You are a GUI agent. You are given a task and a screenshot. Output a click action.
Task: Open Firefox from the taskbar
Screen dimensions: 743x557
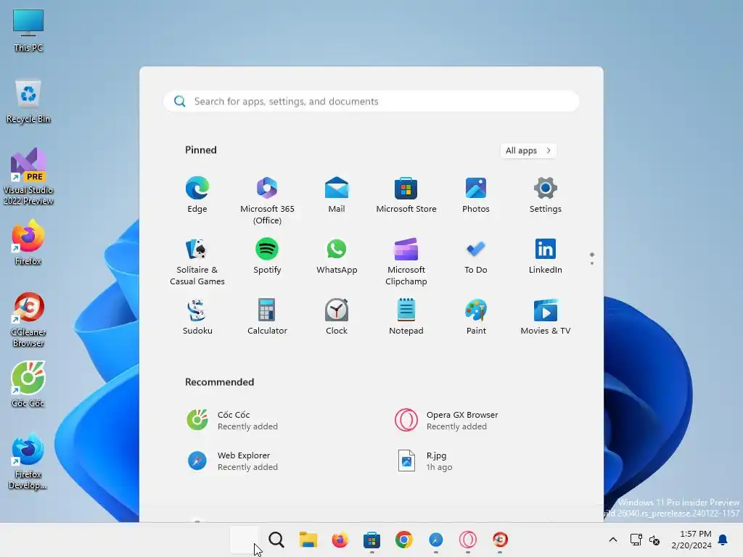[340, 540]
